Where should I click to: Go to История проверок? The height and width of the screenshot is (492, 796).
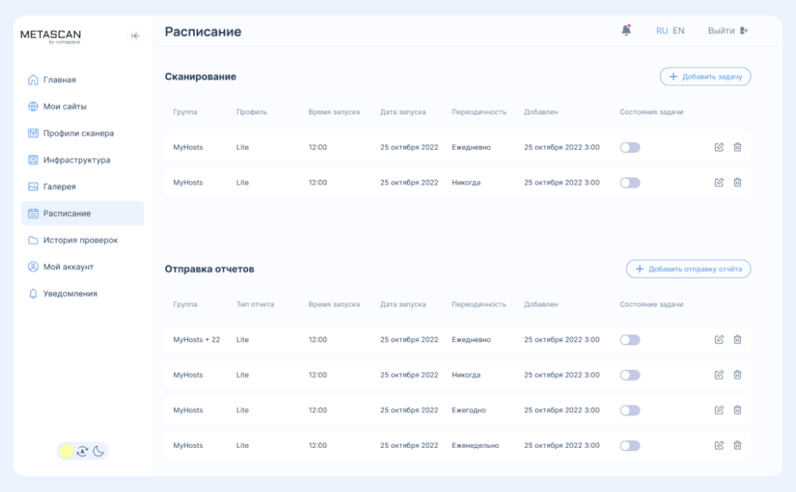point(82,240)
